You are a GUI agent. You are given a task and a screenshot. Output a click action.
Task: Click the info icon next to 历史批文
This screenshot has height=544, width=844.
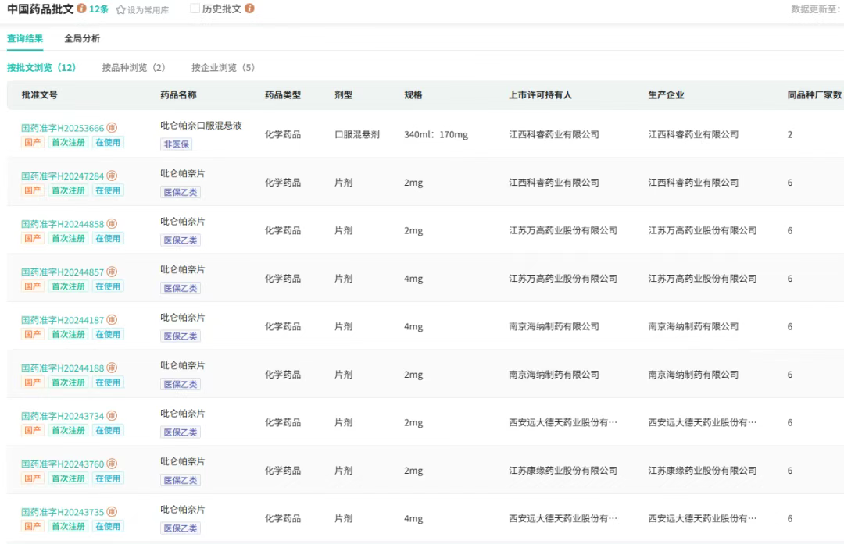(x=249, y=9)
